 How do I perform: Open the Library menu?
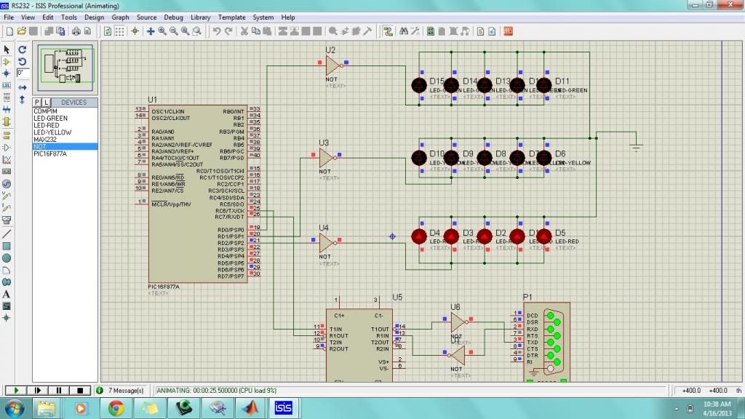click(201, 17)
